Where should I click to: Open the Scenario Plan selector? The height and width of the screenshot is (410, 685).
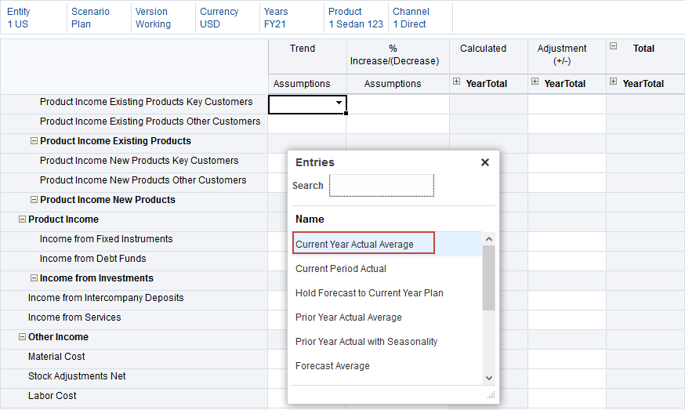(x=90, y=18)
